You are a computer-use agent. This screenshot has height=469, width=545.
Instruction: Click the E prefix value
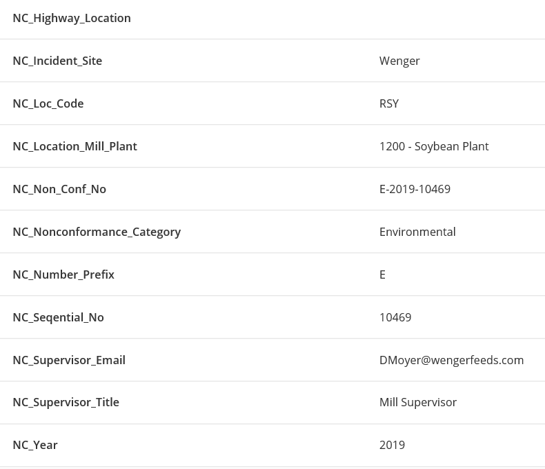click(x=382, y=275)
